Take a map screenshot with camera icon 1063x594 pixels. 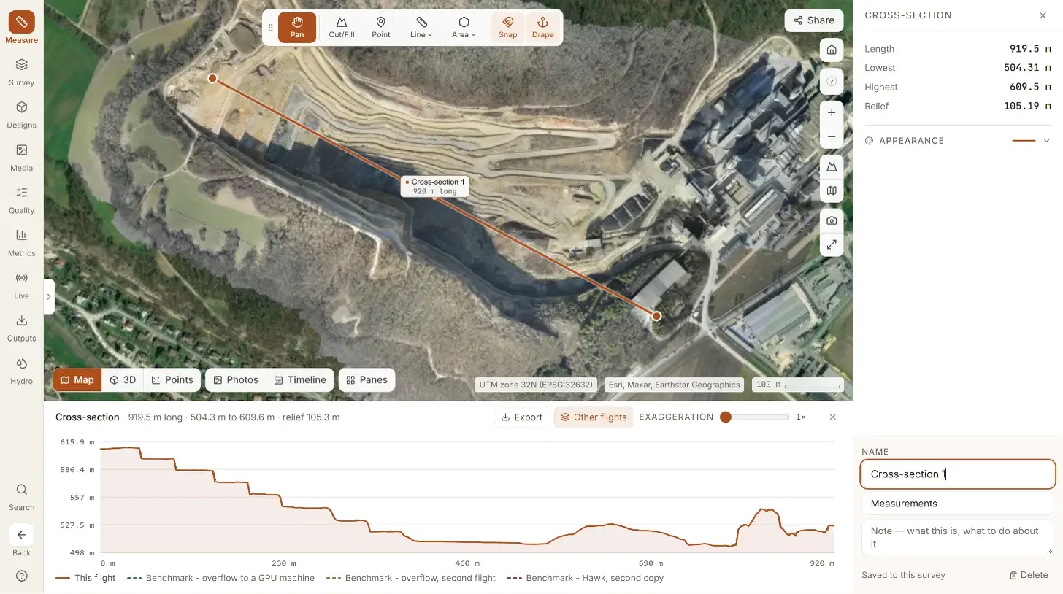pyautogui.click(x=832, y=220)
